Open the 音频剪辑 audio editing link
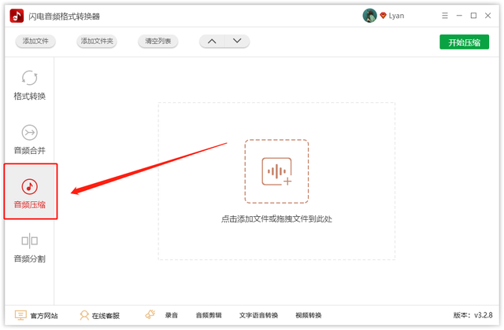This screenshot has width=504, height=330. pos(209,316)
